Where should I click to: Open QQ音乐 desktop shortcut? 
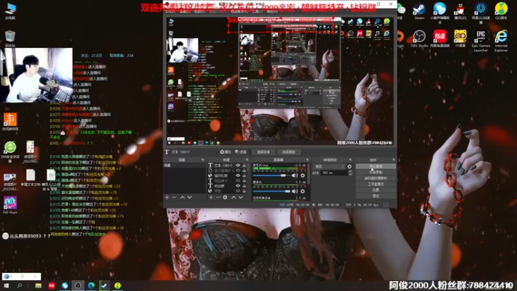click(501, 11)
